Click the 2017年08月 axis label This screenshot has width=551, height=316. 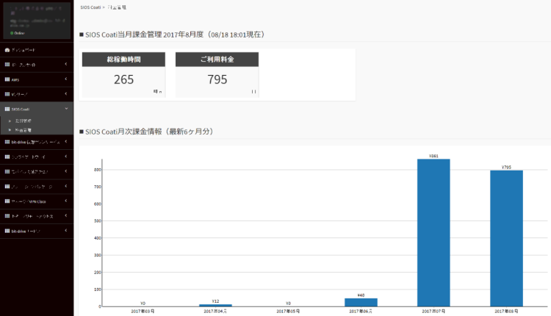(x=506, y=312)
